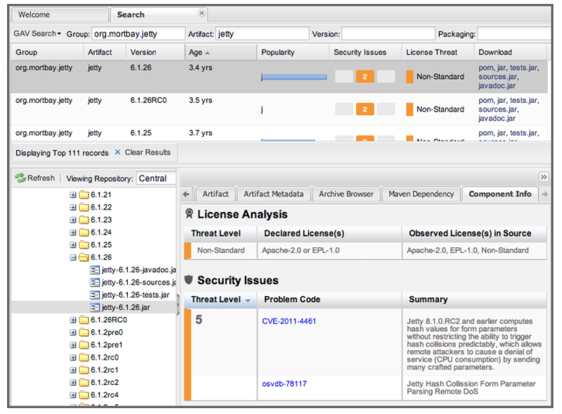
Task: Open the Viewing Repository Central dropdown
Action: coord(156,179)
